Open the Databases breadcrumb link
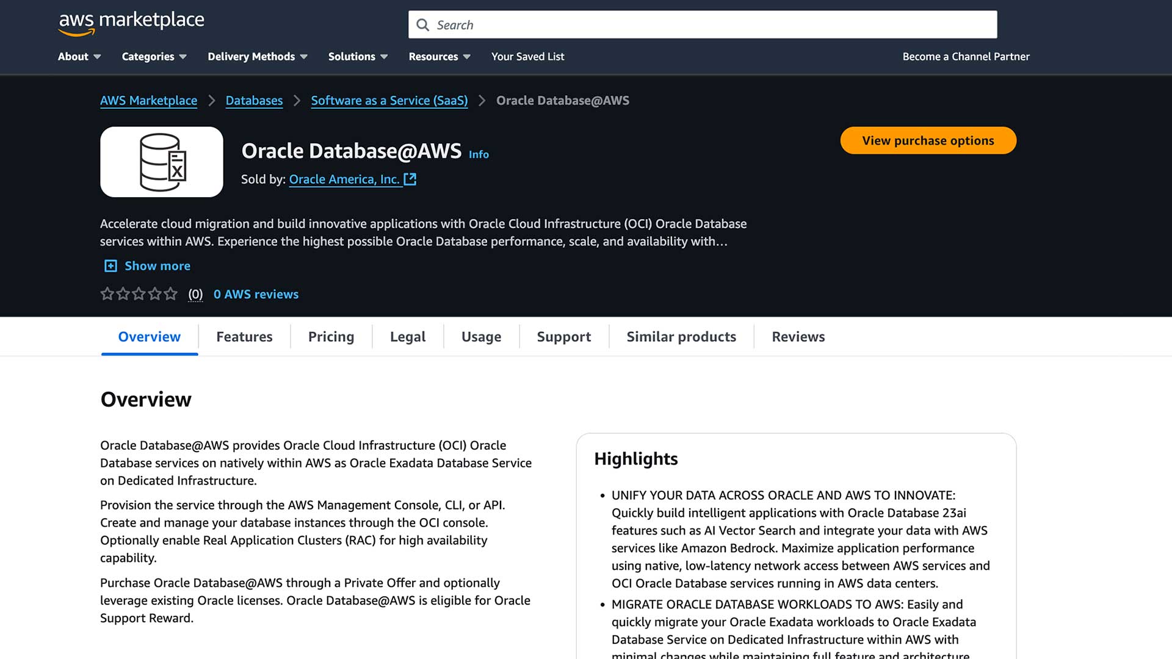Image resolution: width=1172 pixels, height=659 pixels. [x=254, y=100]
